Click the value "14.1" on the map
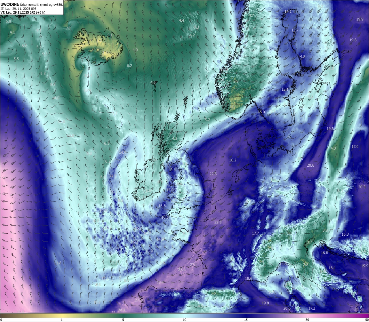Viewport: 369px width, 322px height. 288,12
